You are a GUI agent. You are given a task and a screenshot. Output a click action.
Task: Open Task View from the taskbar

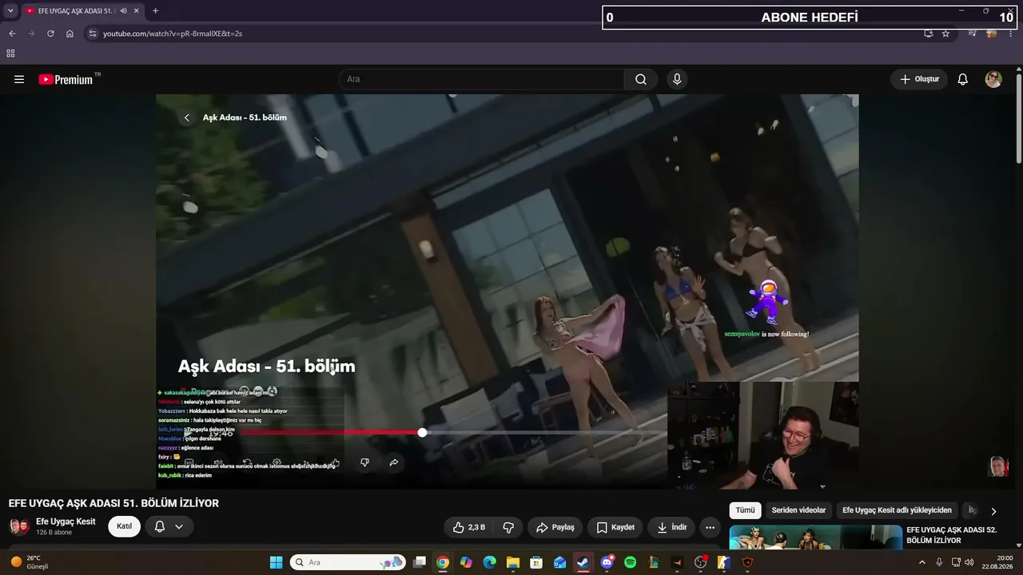pyautogui.click(x=419, y=562)
